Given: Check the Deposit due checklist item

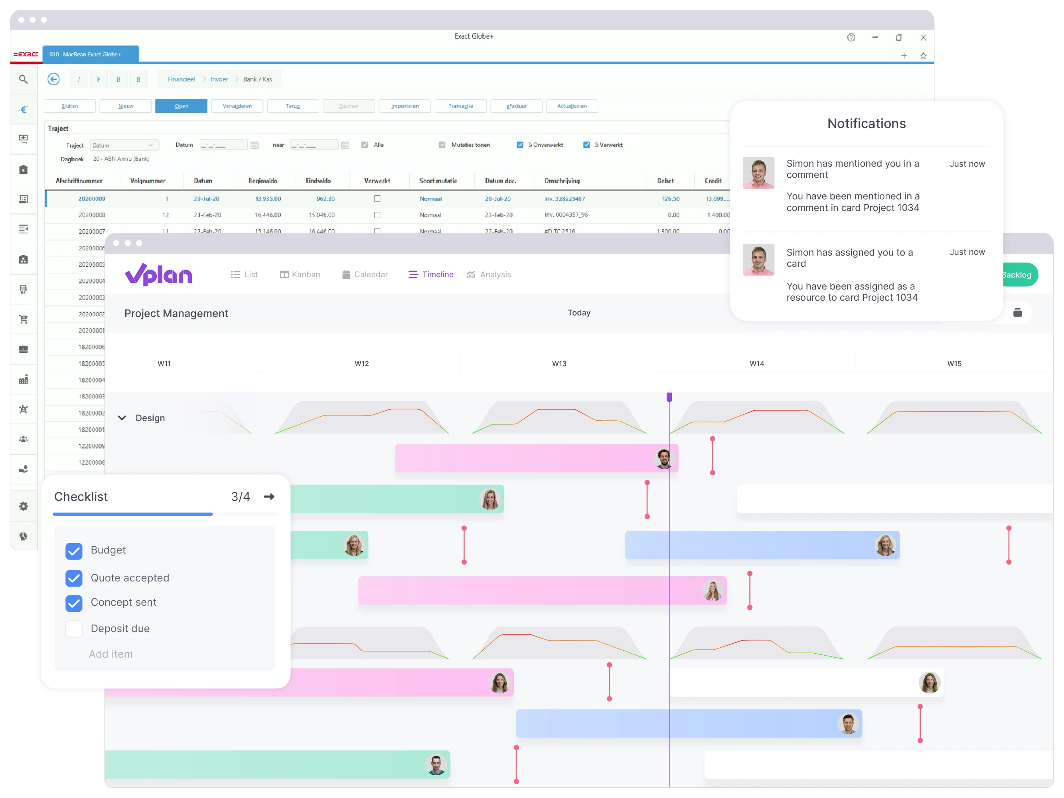Looking at the screenshot, I should coord(75,629).
